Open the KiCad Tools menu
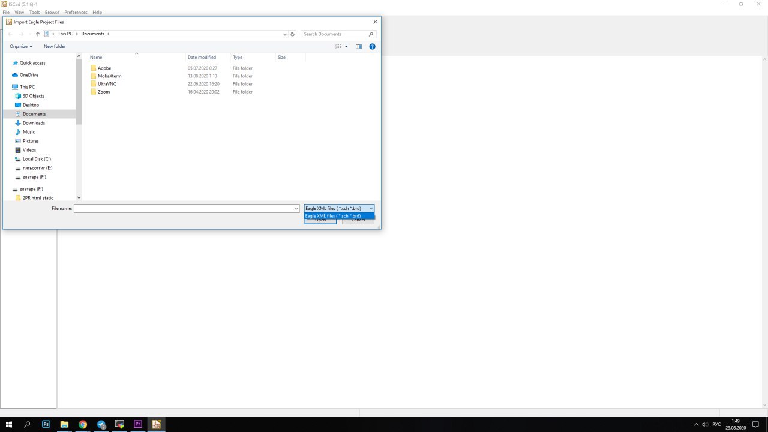768x432 pixels. [34, 12]
